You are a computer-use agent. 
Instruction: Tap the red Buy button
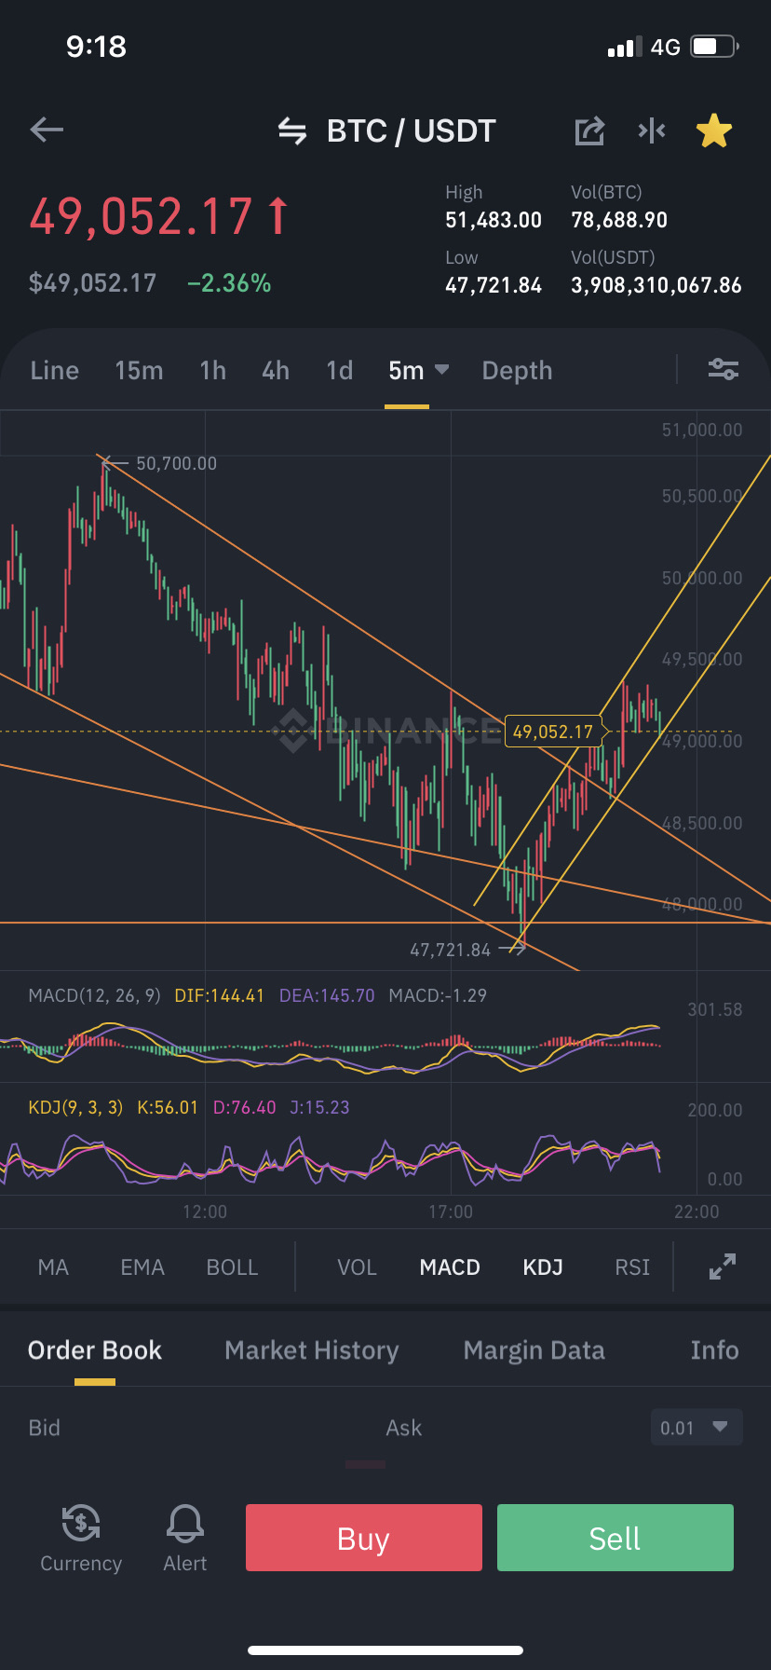(364, 1538)
